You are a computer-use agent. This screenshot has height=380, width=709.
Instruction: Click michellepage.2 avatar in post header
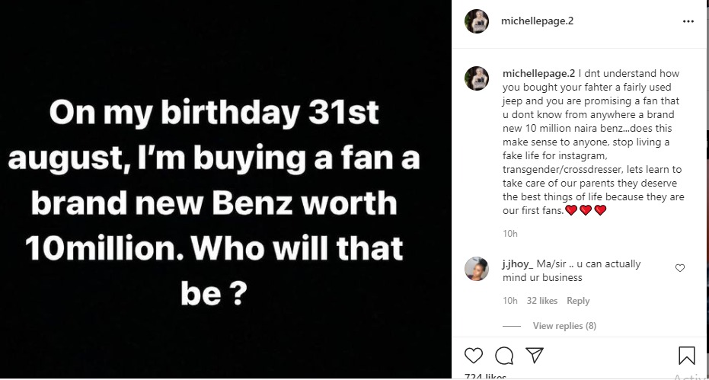click(477, 21)
